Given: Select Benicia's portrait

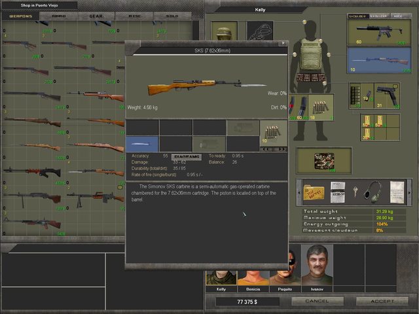Looking at the screenshot, I should (x=253, y=277).
